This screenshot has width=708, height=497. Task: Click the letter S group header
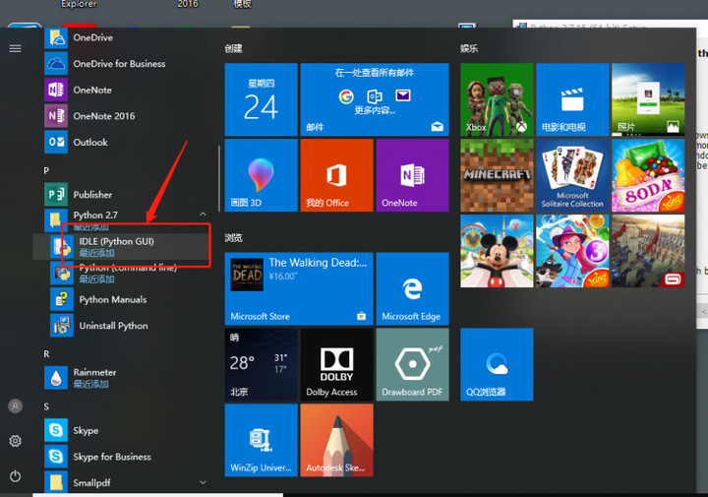pyautogui.click(x=46, y=406)
